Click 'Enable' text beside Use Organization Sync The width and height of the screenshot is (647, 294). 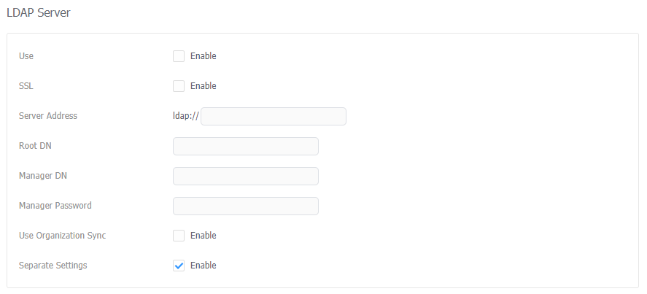click(x=203, y=236)
